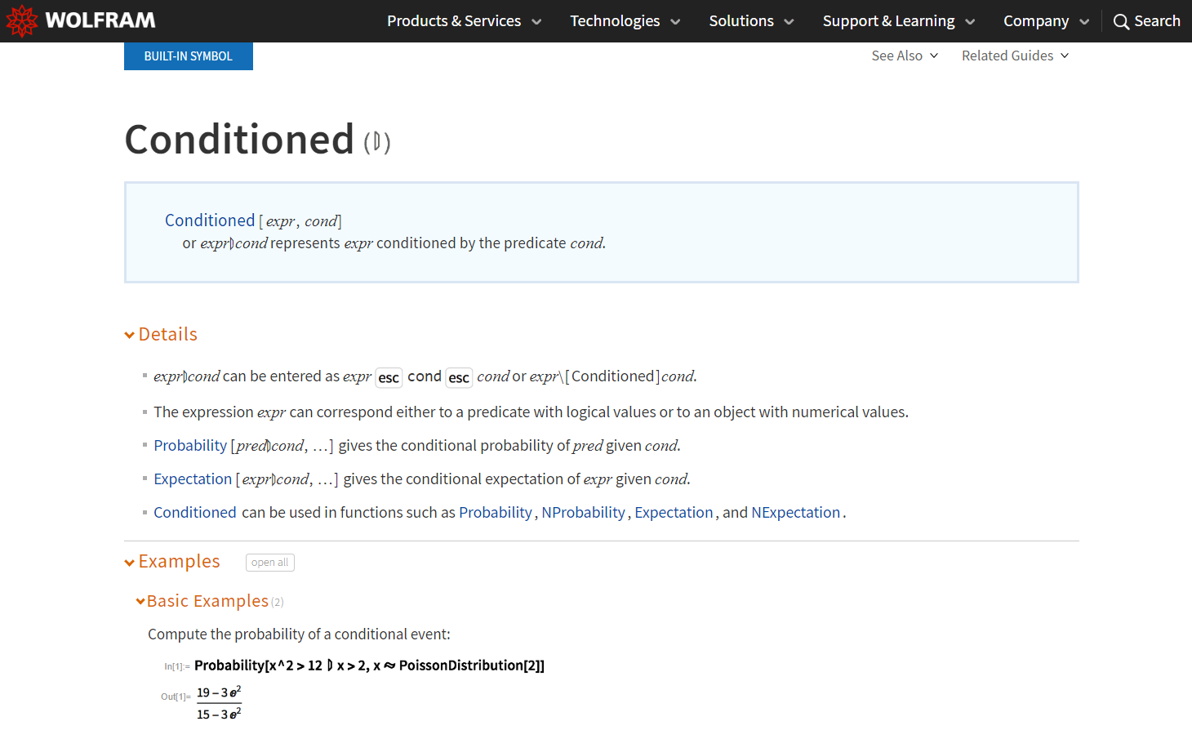Viewport: 1192px width, 730px height.
Task: Click the Wolfram spikey logo icon
Action: pos(22,21)
